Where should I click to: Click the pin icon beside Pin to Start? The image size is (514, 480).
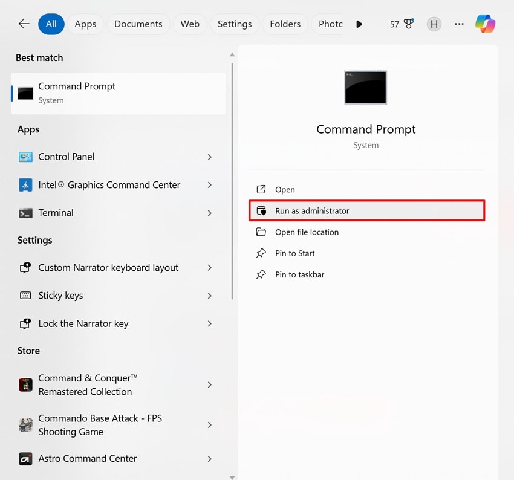[261, 253]
